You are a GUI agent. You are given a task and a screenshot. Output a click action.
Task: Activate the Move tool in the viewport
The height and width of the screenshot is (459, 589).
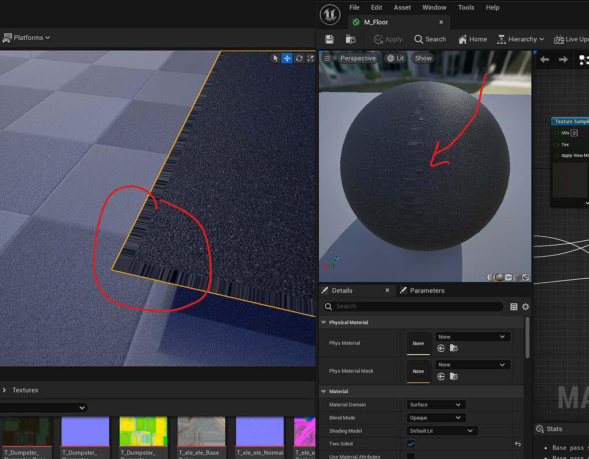(287, 58)
